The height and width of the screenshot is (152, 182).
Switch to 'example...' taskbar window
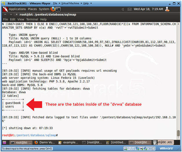[69, 142]
